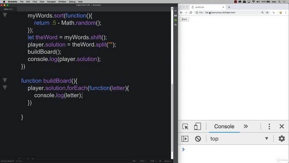Toggle the console sidebar

coord(185,139)
